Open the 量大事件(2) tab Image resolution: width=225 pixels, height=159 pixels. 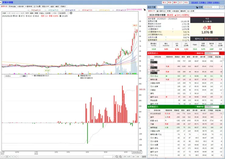(161, 11)
